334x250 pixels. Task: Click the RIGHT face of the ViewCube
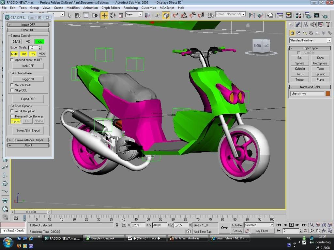[x=258, y=46]
